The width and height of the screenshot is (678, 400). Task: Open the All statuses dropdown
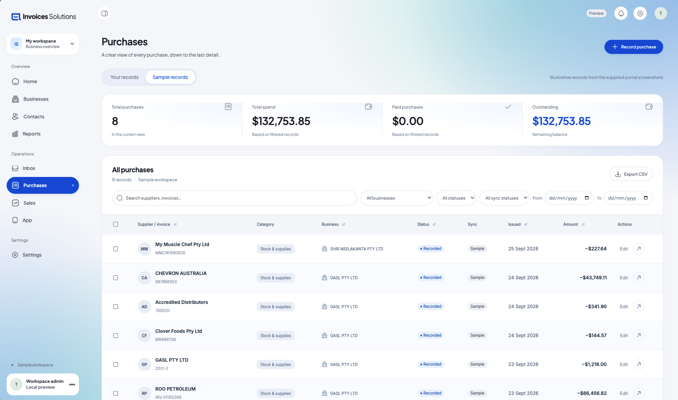[456, 198]
